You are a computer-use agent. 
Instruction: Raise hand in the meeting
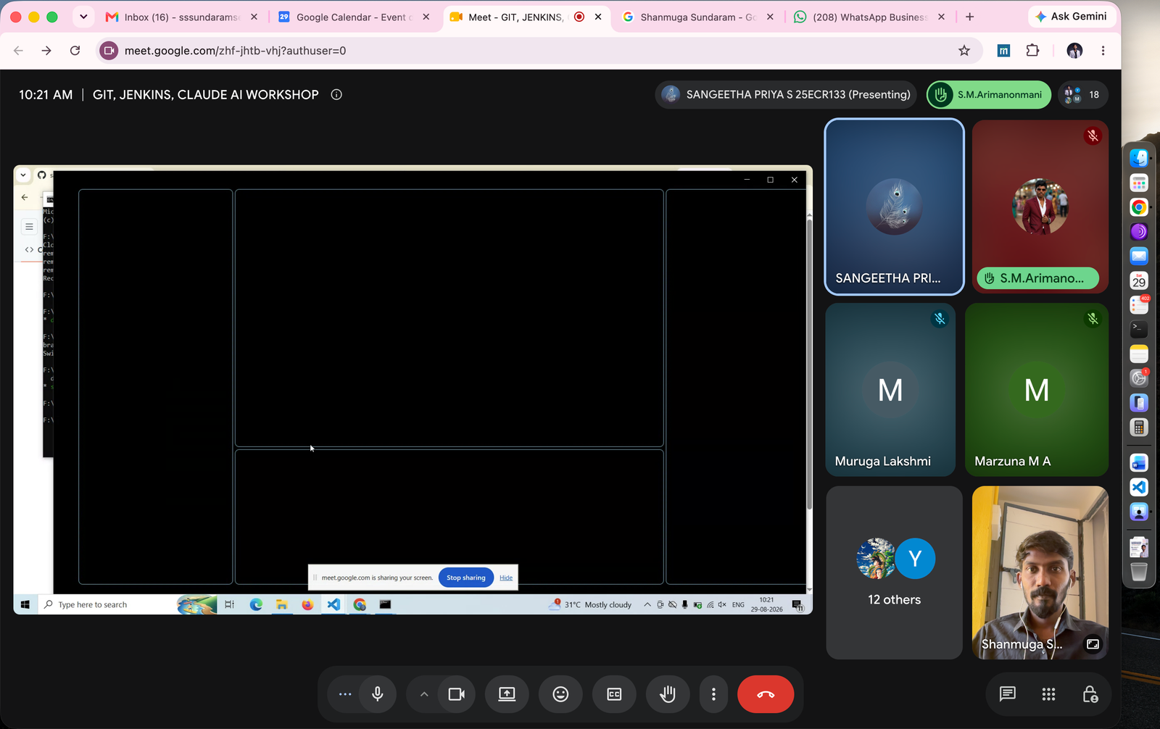pos(668,694)
